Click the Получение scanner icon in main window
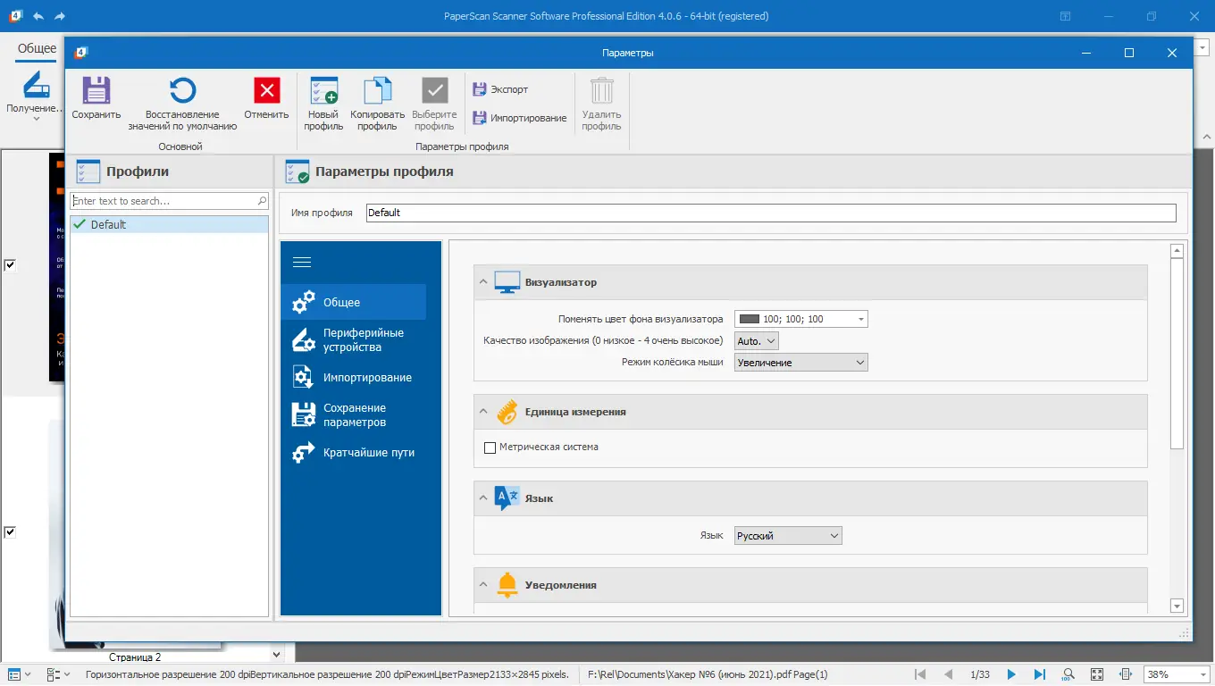This screenshot has height=686, width=1215. click(37, 86)
